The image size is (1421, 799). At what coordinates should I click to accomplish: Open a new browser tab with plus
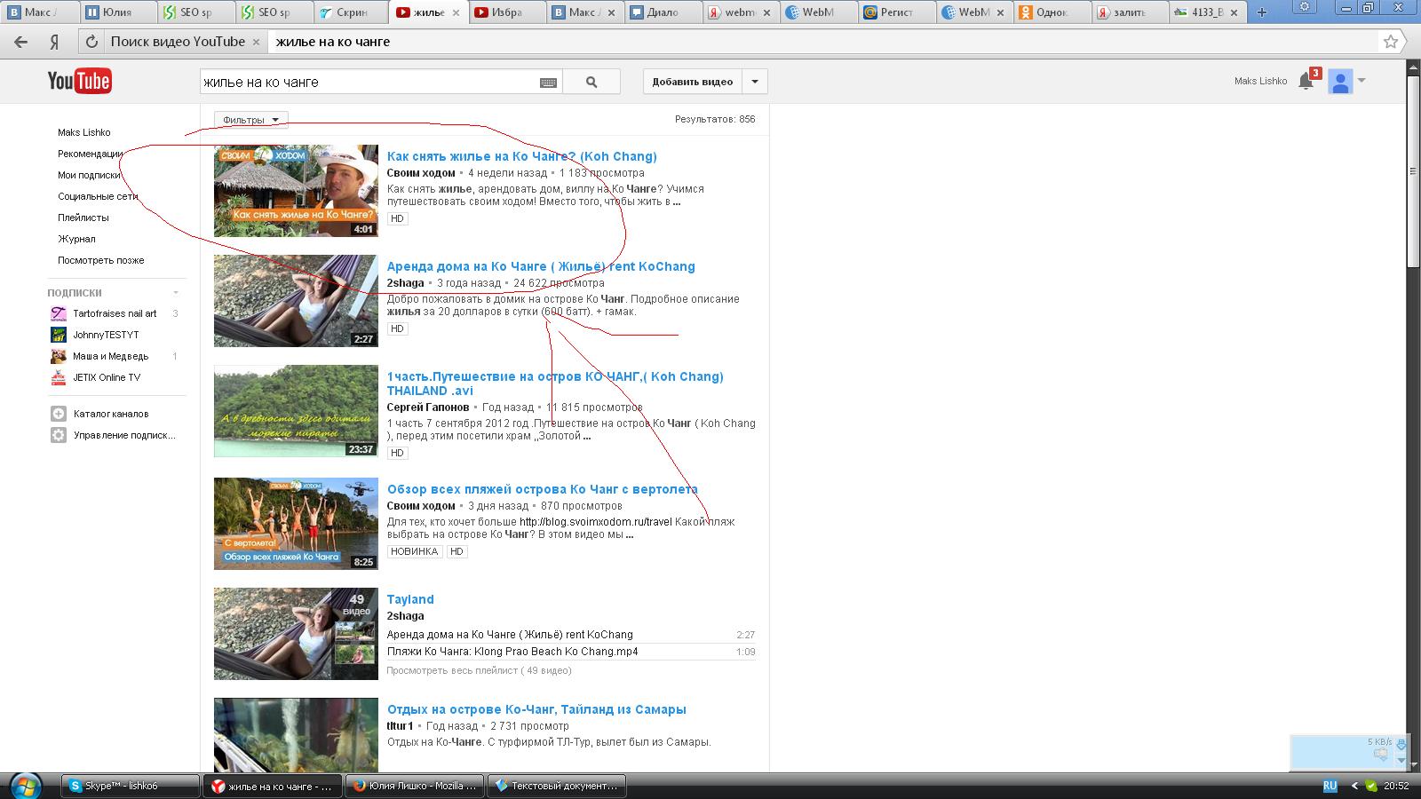[x=1262, y=12]
